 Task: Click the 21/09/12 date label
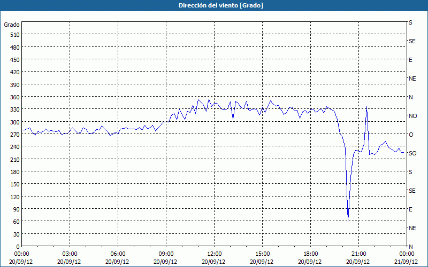407,262
